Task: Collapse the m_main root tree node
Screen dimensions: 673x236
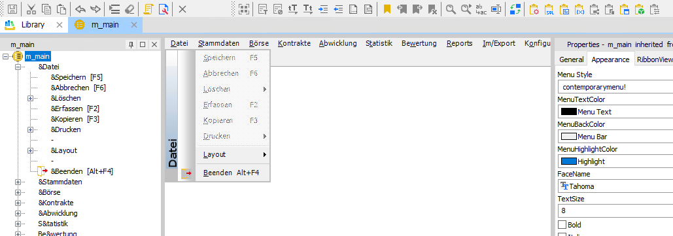Action: [x=5, y=56]
